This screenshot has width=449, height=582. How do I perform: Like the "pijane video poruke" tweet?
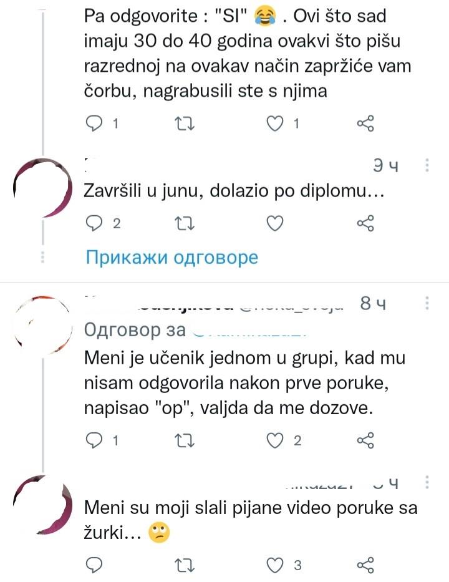click(x=275, y=565)
